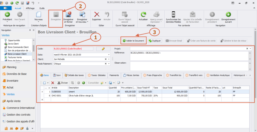This screenshot has width=257, height=132.
Task: Click save-and-close icon in quick access bar
Action: pos(28,3)
